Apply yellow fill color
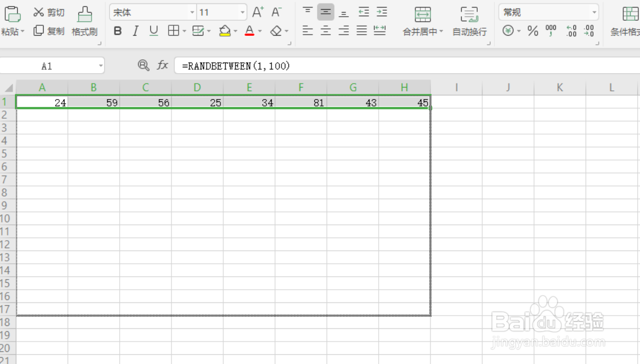Image resolution: width=640 pixels, height=364 pixels. click(225, 31)
